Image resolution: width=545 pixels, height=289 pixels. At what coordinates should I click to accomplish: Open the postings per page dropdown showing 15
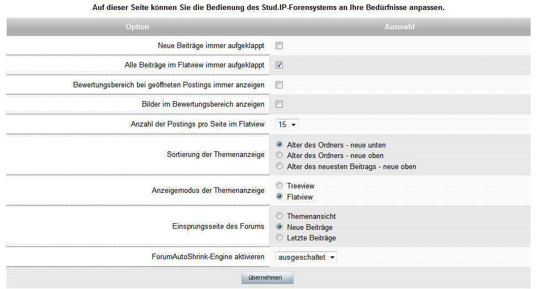287,124
